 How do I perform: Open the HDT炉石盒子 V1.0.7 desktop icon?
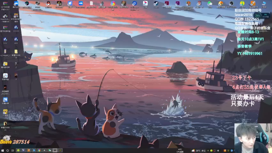pos(5,5)
